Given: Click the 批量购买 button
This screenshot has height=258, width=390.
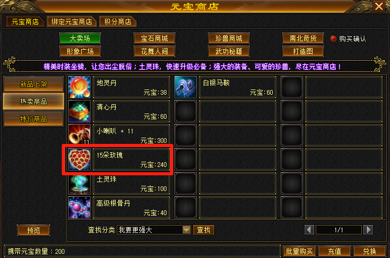Looking at the screenshot, I should coord(299,252).
